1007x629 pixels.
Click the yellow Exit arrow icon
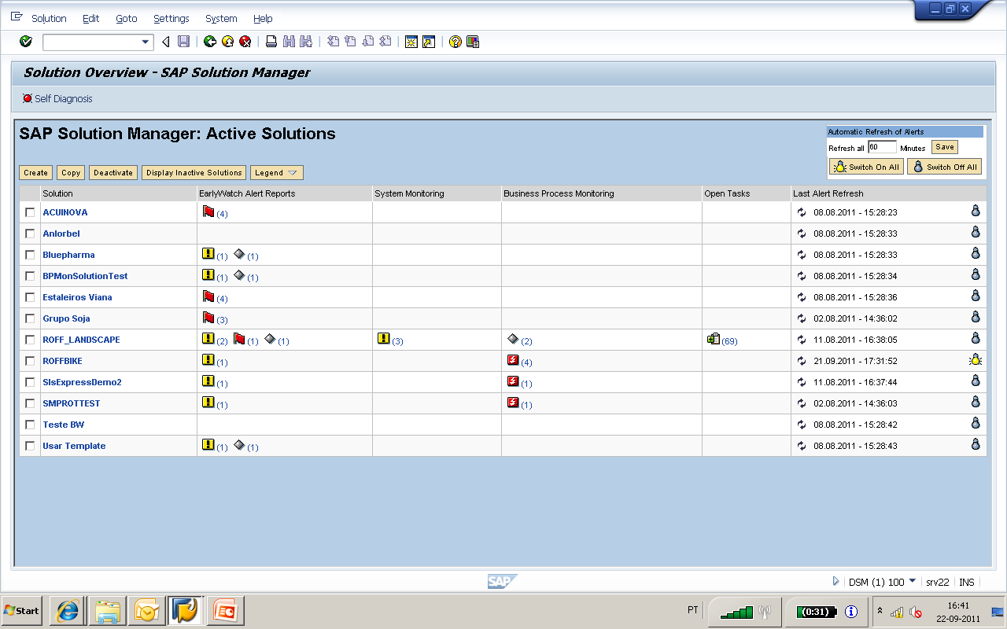[227, 42]
